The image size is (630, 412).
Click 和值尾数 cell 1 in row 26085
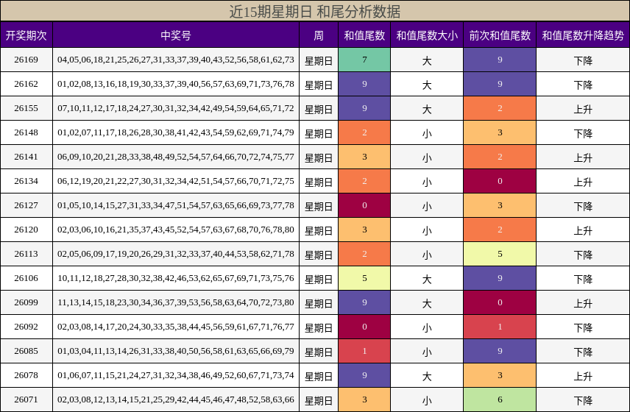tap(364, 352)
